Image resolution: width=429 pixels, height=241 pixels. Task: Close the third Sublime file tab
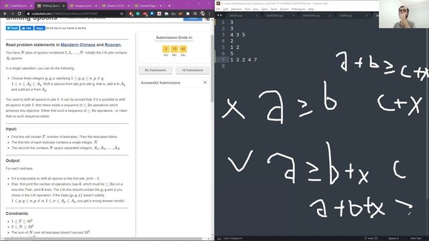pos(330,16)
